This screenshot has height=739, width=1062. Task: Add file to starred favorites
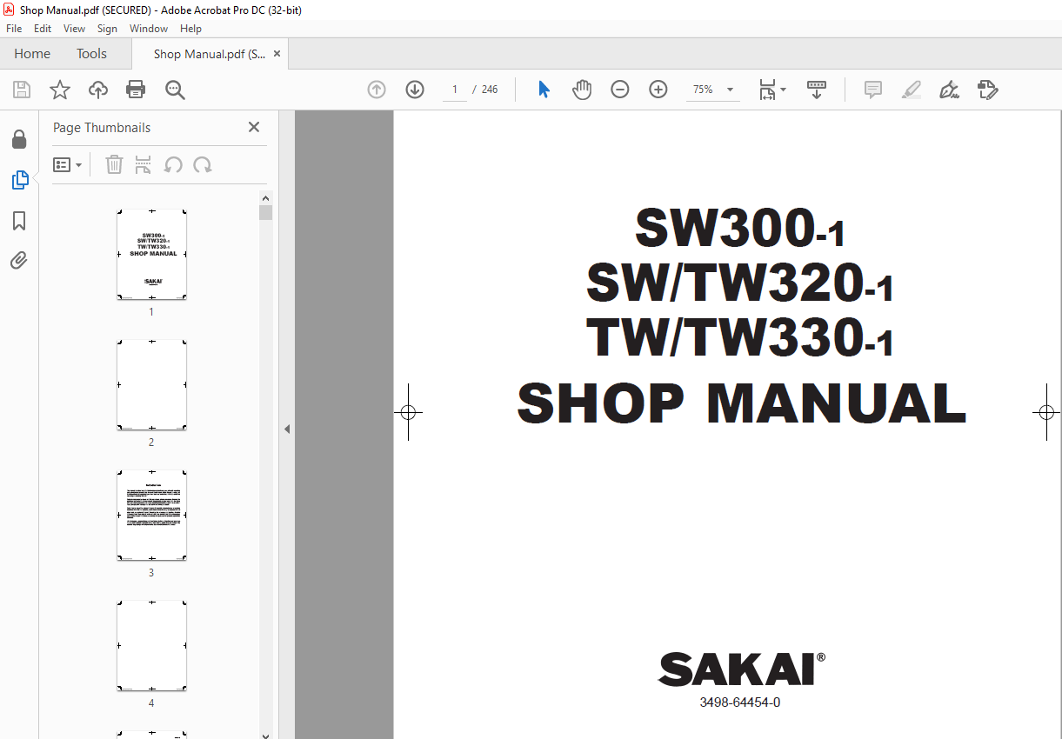click(x=60, y=90)
